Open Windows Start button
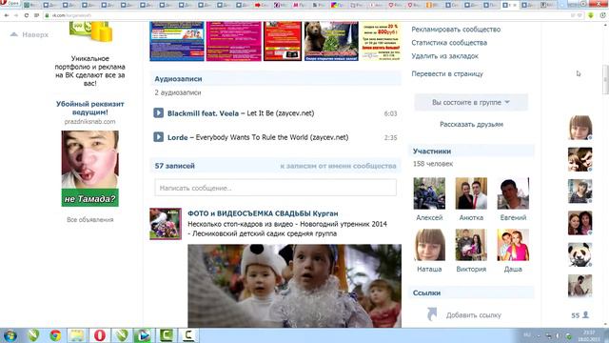 (10, 335)
